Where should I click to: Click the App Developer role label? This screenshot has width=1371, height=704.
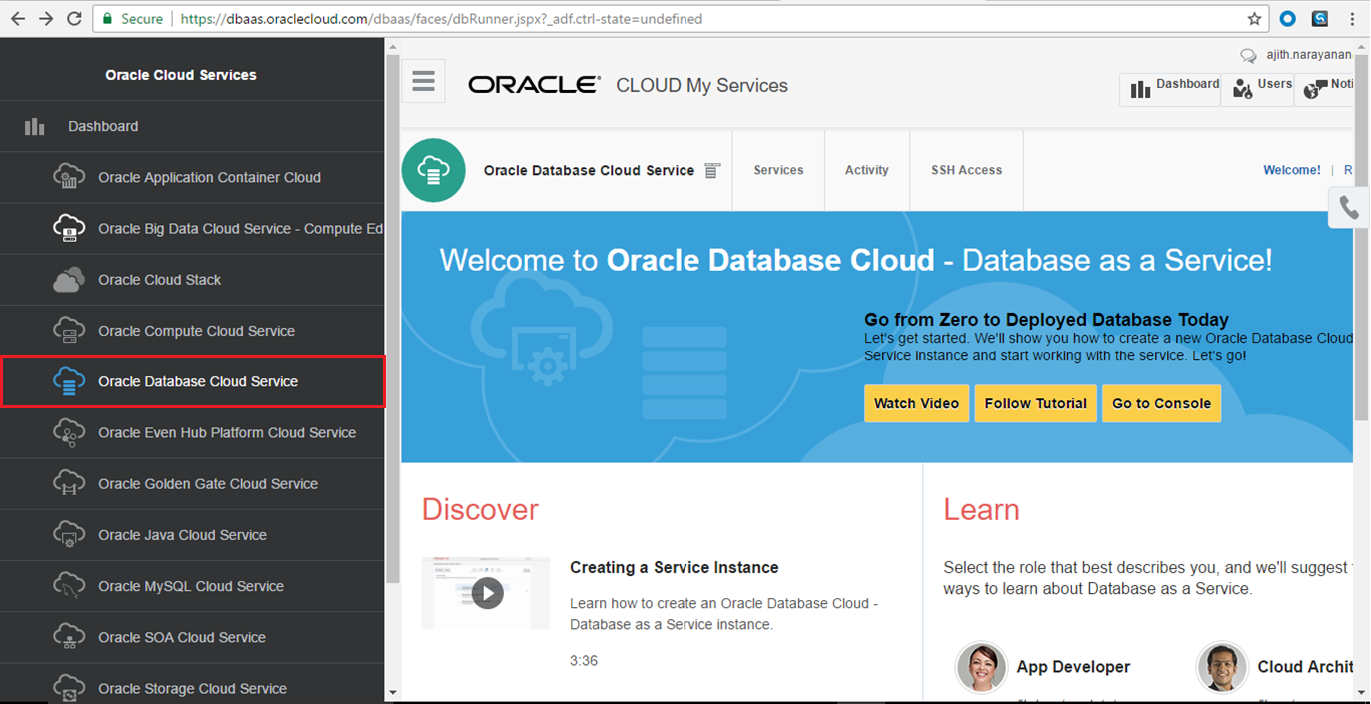pyautogui.click(x=1073, y=667)
